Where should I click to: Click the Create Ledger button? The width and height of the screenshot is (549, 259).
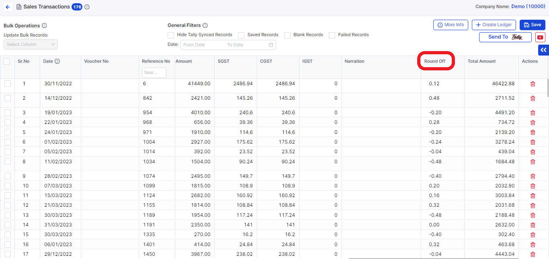(x=494, y=25)
